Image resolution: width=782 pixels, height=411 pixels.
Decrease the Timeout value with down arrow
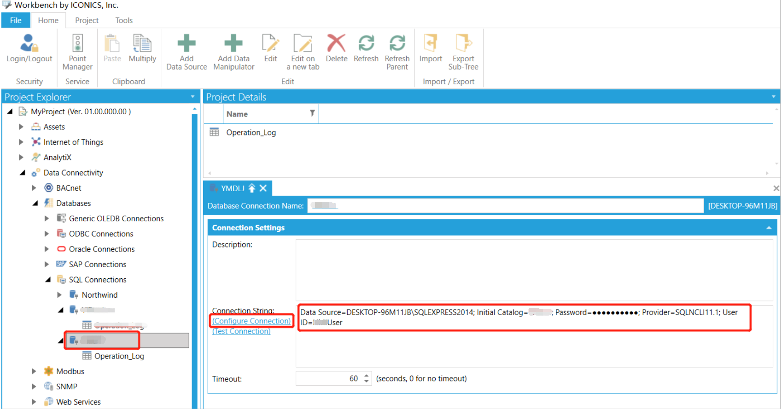(367, 382)
